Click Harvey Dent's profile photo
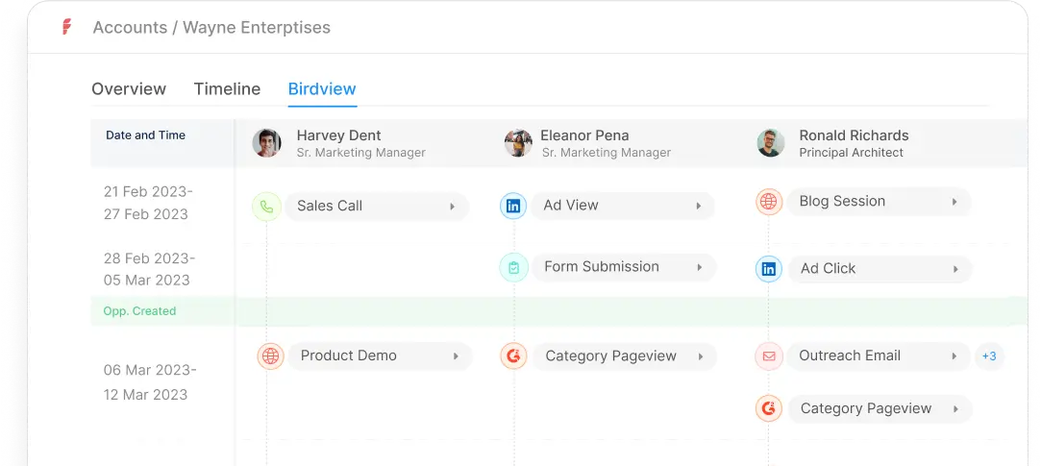The image size is (1041, 466). [267, 143]
